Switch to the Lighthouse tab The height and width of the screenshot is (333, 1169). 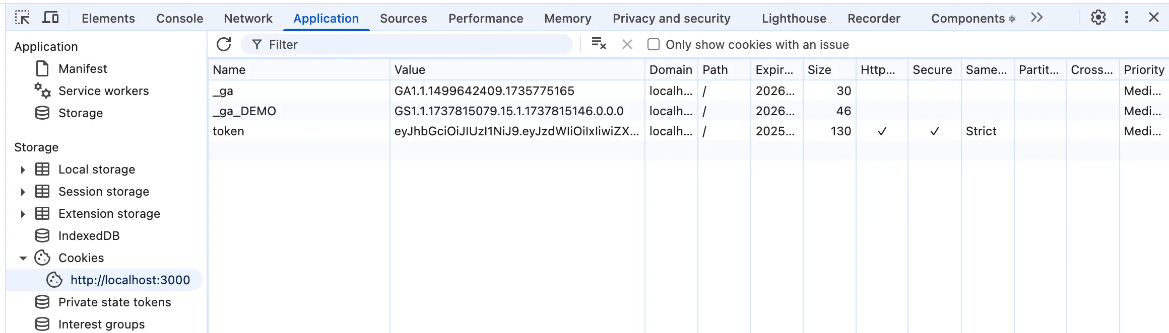pyautogui.click(x=794, y=19)
